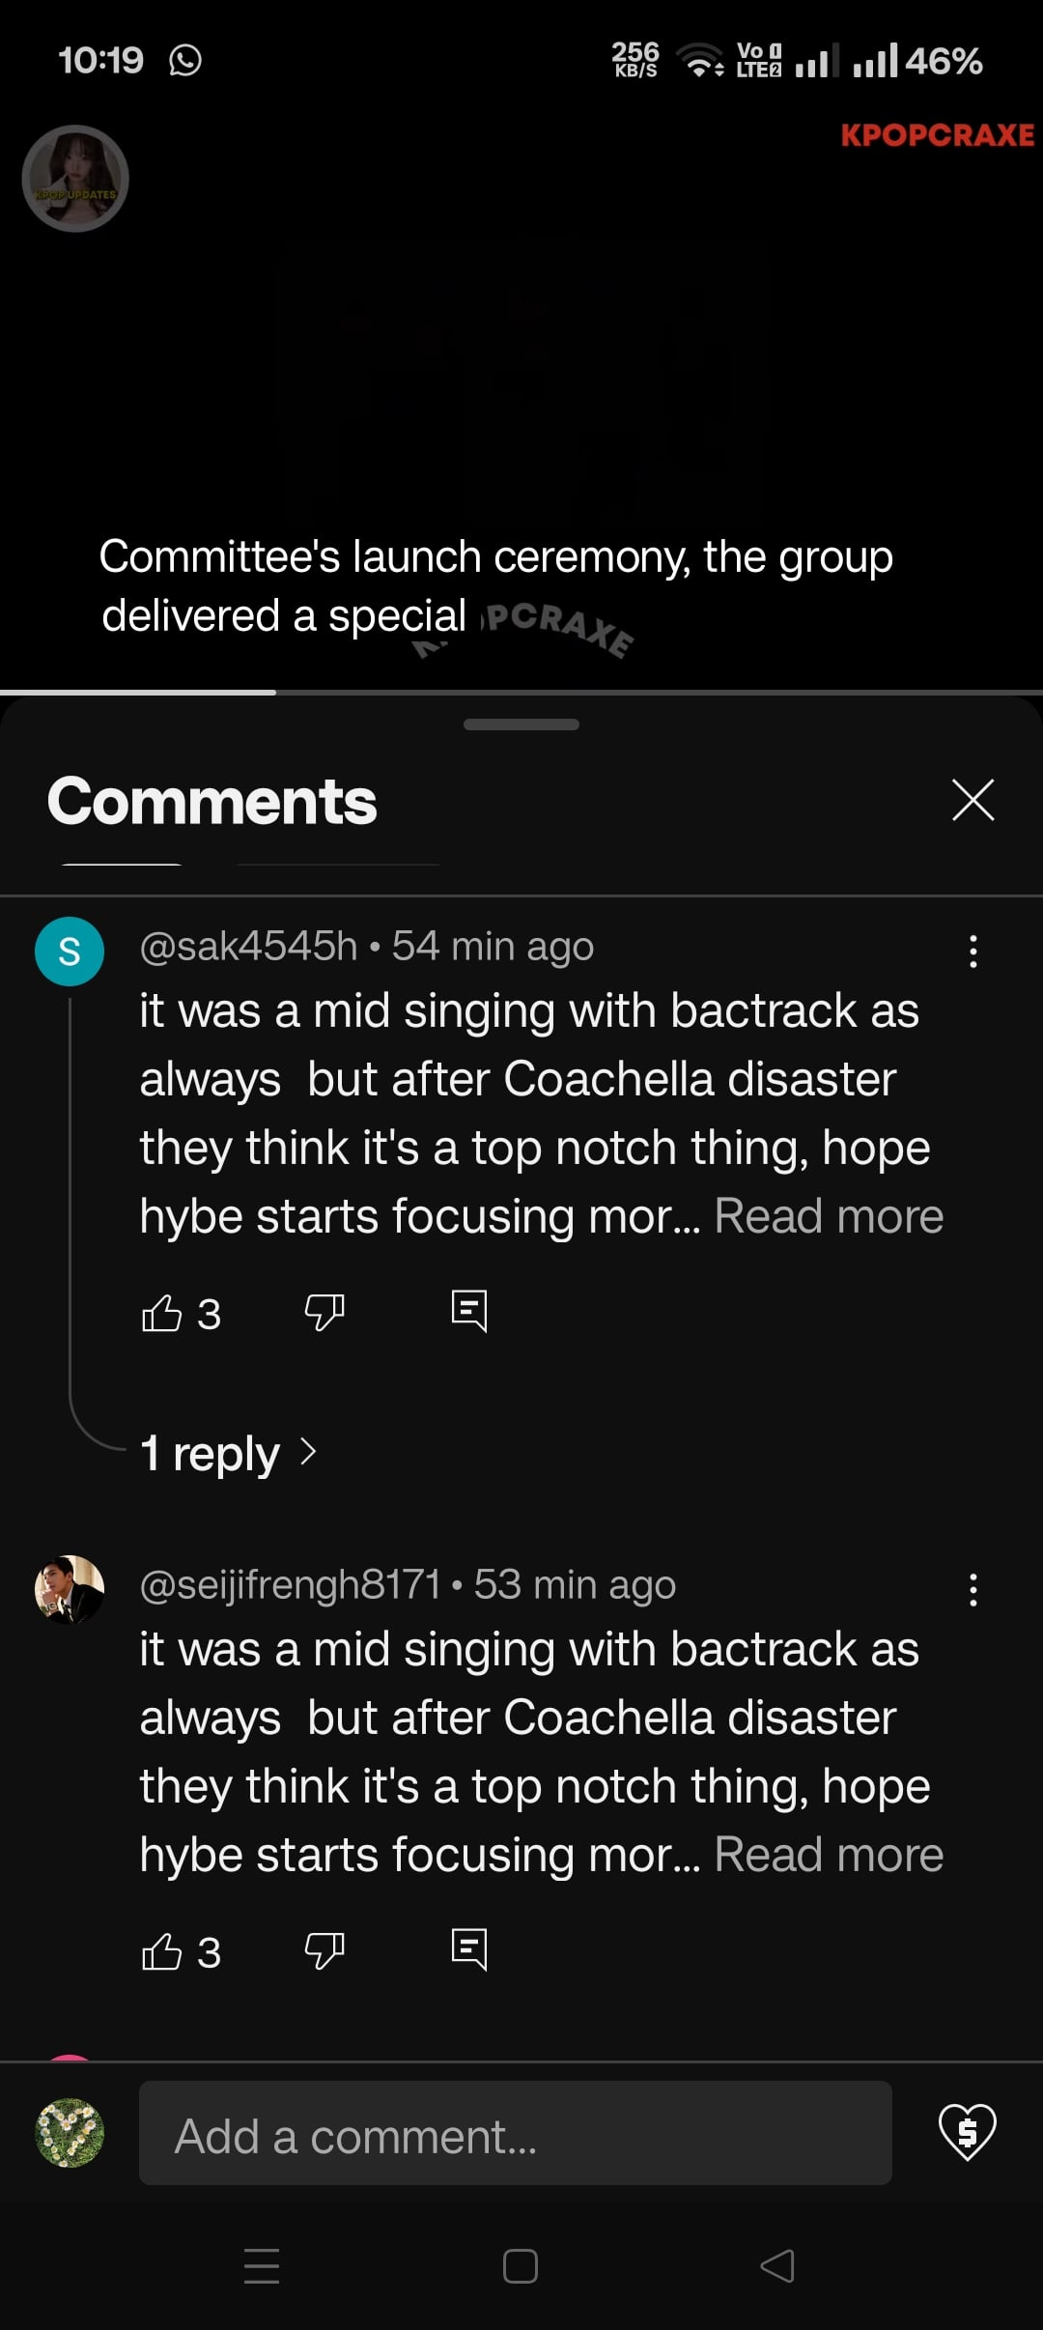Screen dimensions: 1043x2330
Task: Expand first comment with Read more
Action: [x=829, y=1216]
